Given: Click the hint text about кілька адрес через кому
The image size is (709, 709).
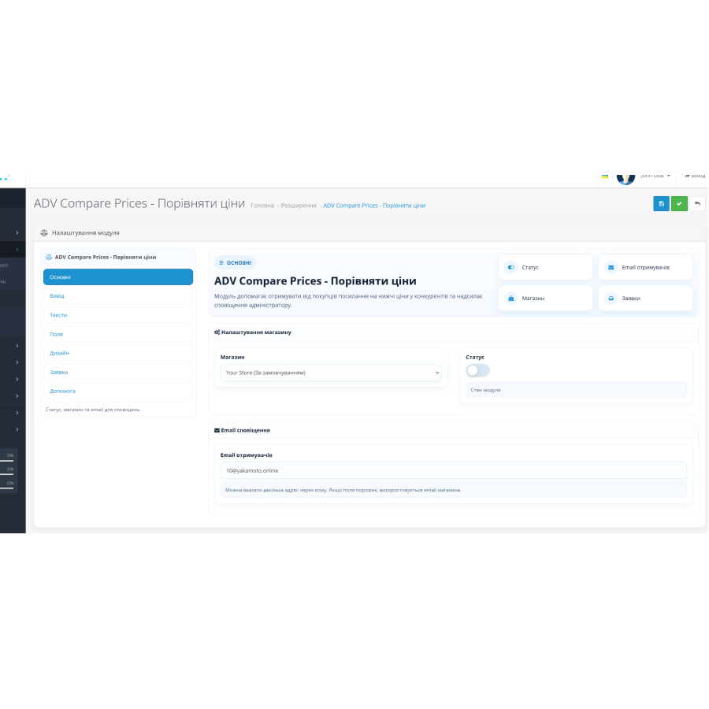Looking at the screenshot, I should pyautogui.click(x=343, y=490).
